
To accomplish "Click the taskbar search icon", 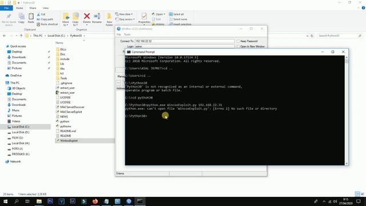I will coord(17,201).
